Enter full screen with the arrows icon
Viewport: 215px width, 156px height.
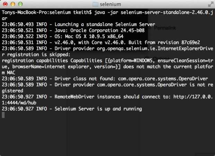pyautogui.click(x=210, y=4)
